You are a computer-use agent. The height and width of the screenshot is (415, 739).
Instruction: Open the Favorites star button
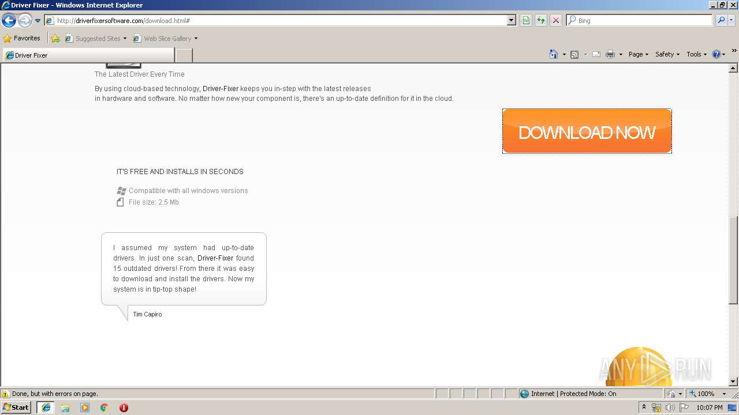[x=22, y=39]
